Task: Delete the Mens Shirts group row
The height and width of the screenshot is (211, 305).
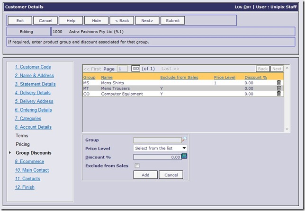Action: pos(278,83)
